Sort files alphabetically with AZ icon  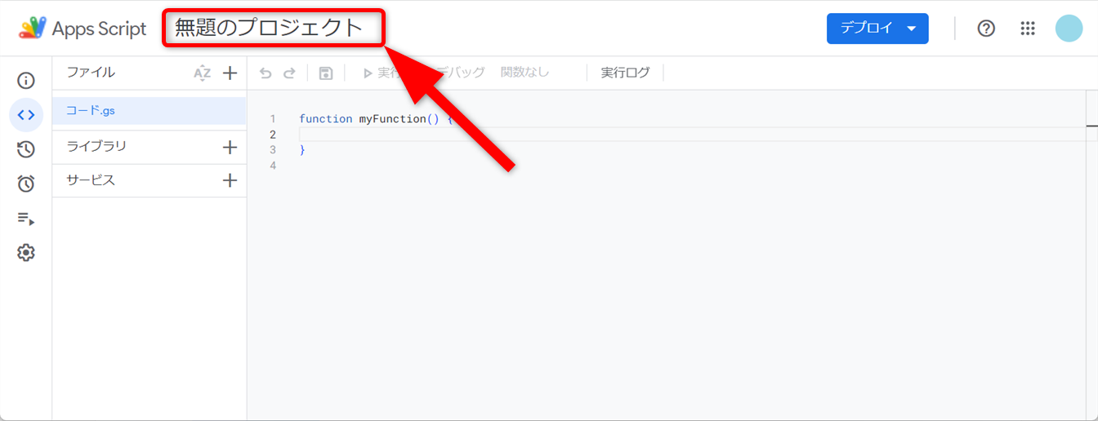pyautogui.click(x=202, y=73)
